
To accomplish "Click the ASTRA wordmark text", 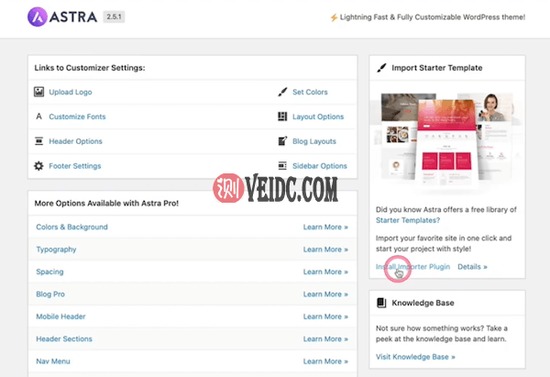I will (73, 17).
